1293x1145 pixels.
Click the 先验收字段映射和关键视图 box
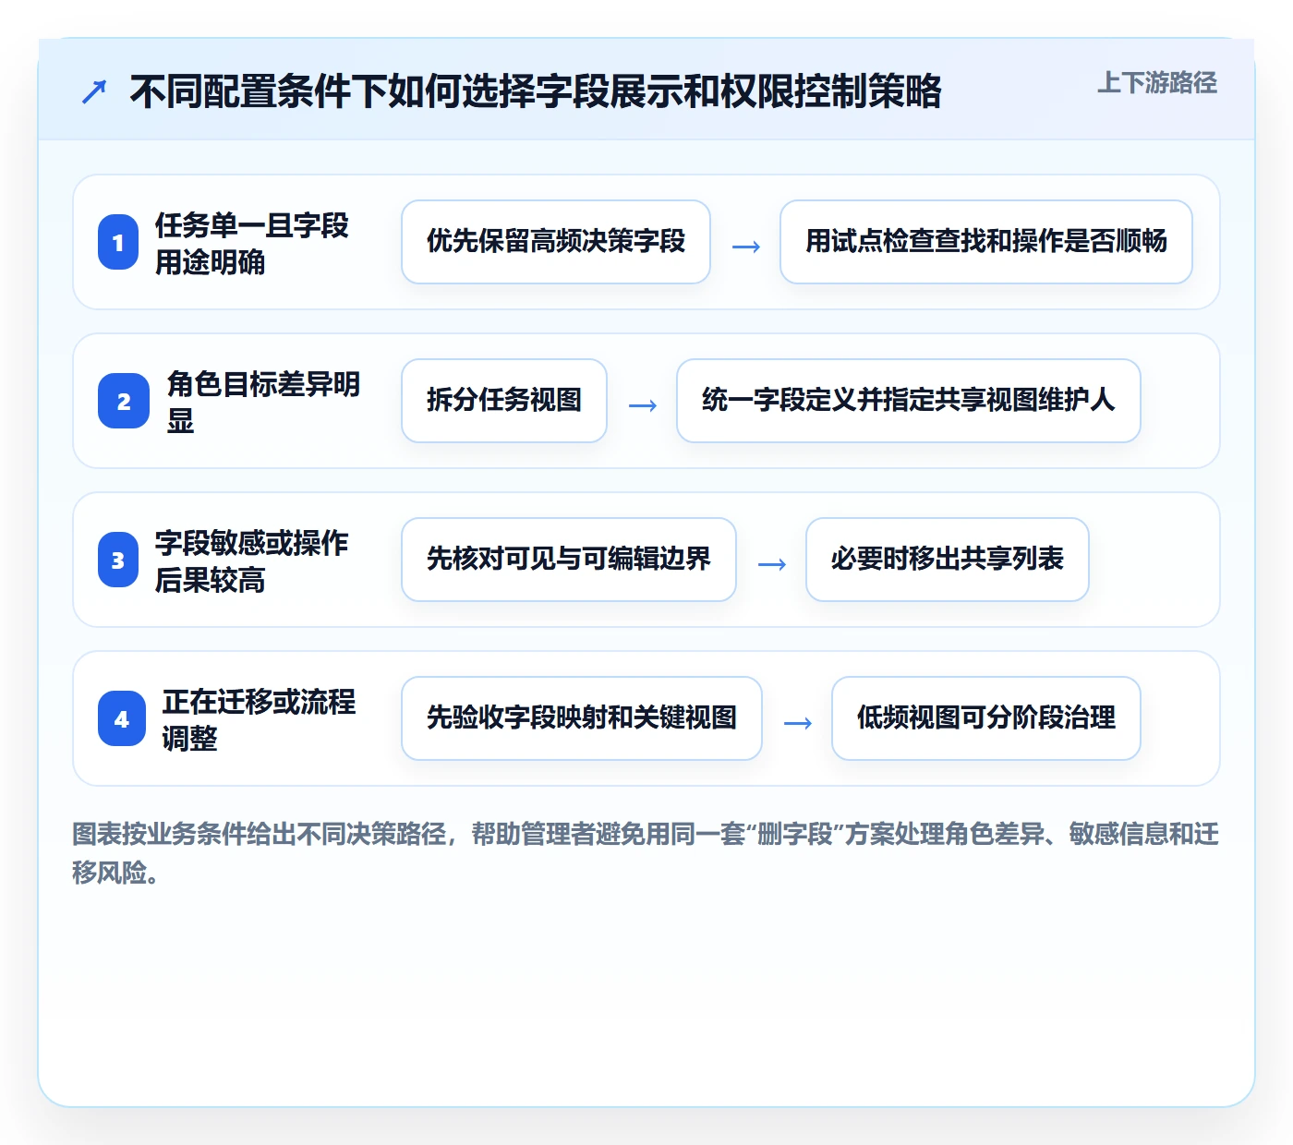click(582, 718)
